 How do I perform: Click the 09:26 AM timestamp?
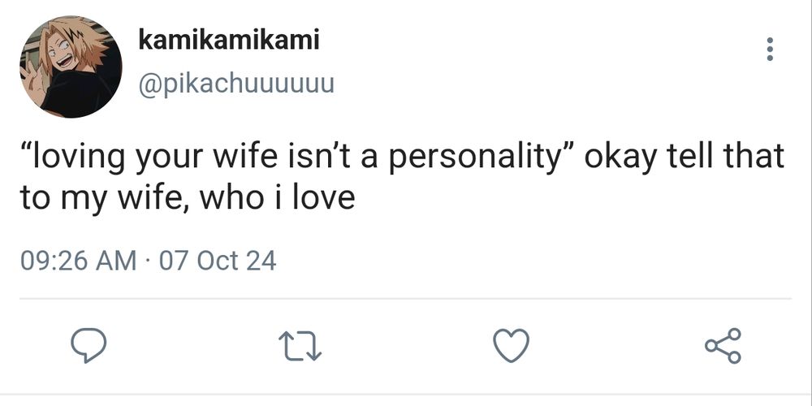click(x=77, y=261)
